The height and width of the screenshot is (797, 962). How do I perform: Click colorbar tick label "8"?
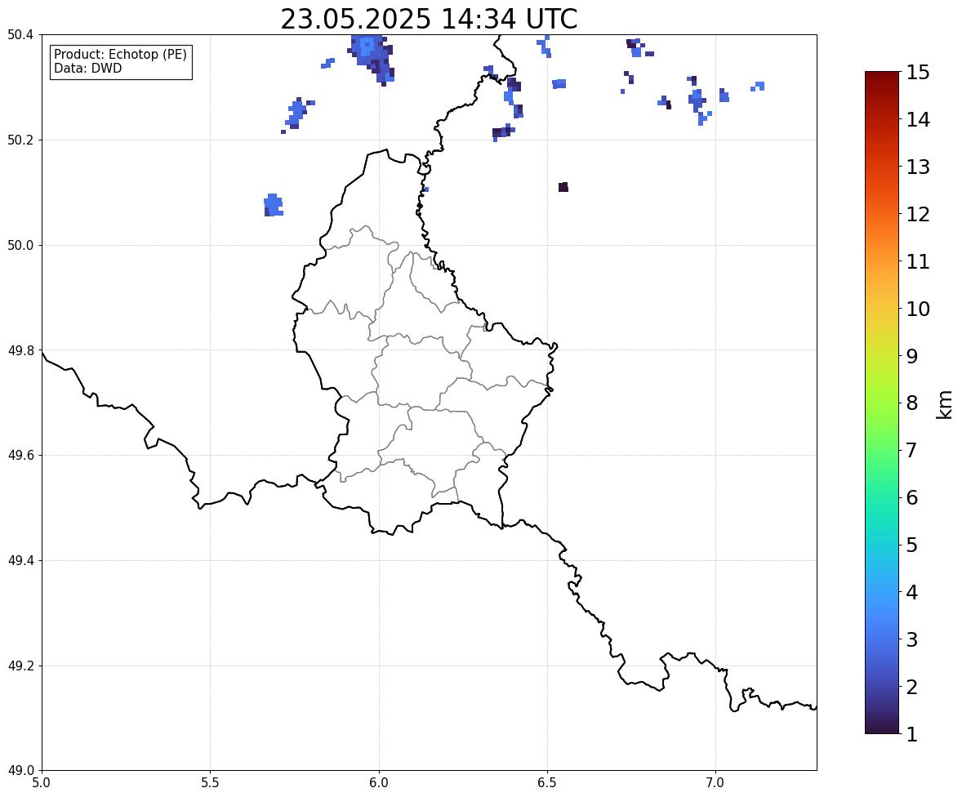click(912, 403)
